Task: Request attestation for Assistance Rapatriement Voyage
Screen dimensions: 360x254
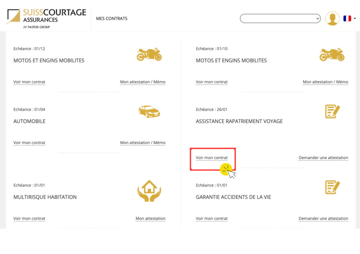Action: pyautogui.click(x=323, y=158)
